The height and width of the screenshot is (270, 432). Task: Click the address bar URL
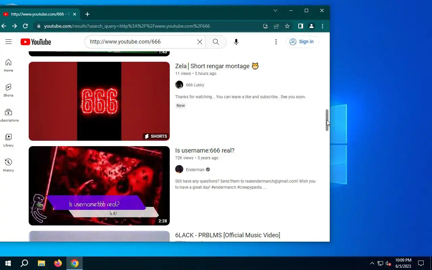[x=127, y=26]
